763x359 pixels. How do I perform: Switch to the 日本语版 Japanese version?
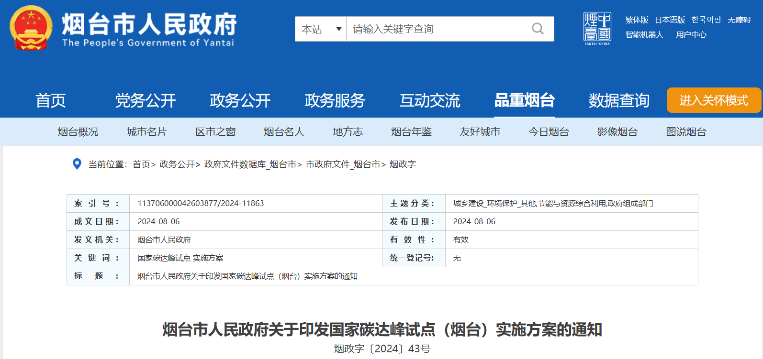point(670,20)
